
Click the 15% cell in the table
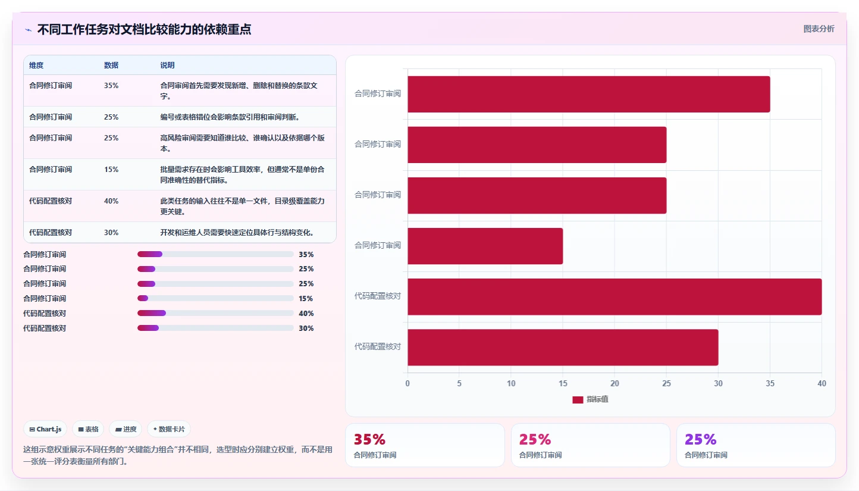tap(111, 169)
